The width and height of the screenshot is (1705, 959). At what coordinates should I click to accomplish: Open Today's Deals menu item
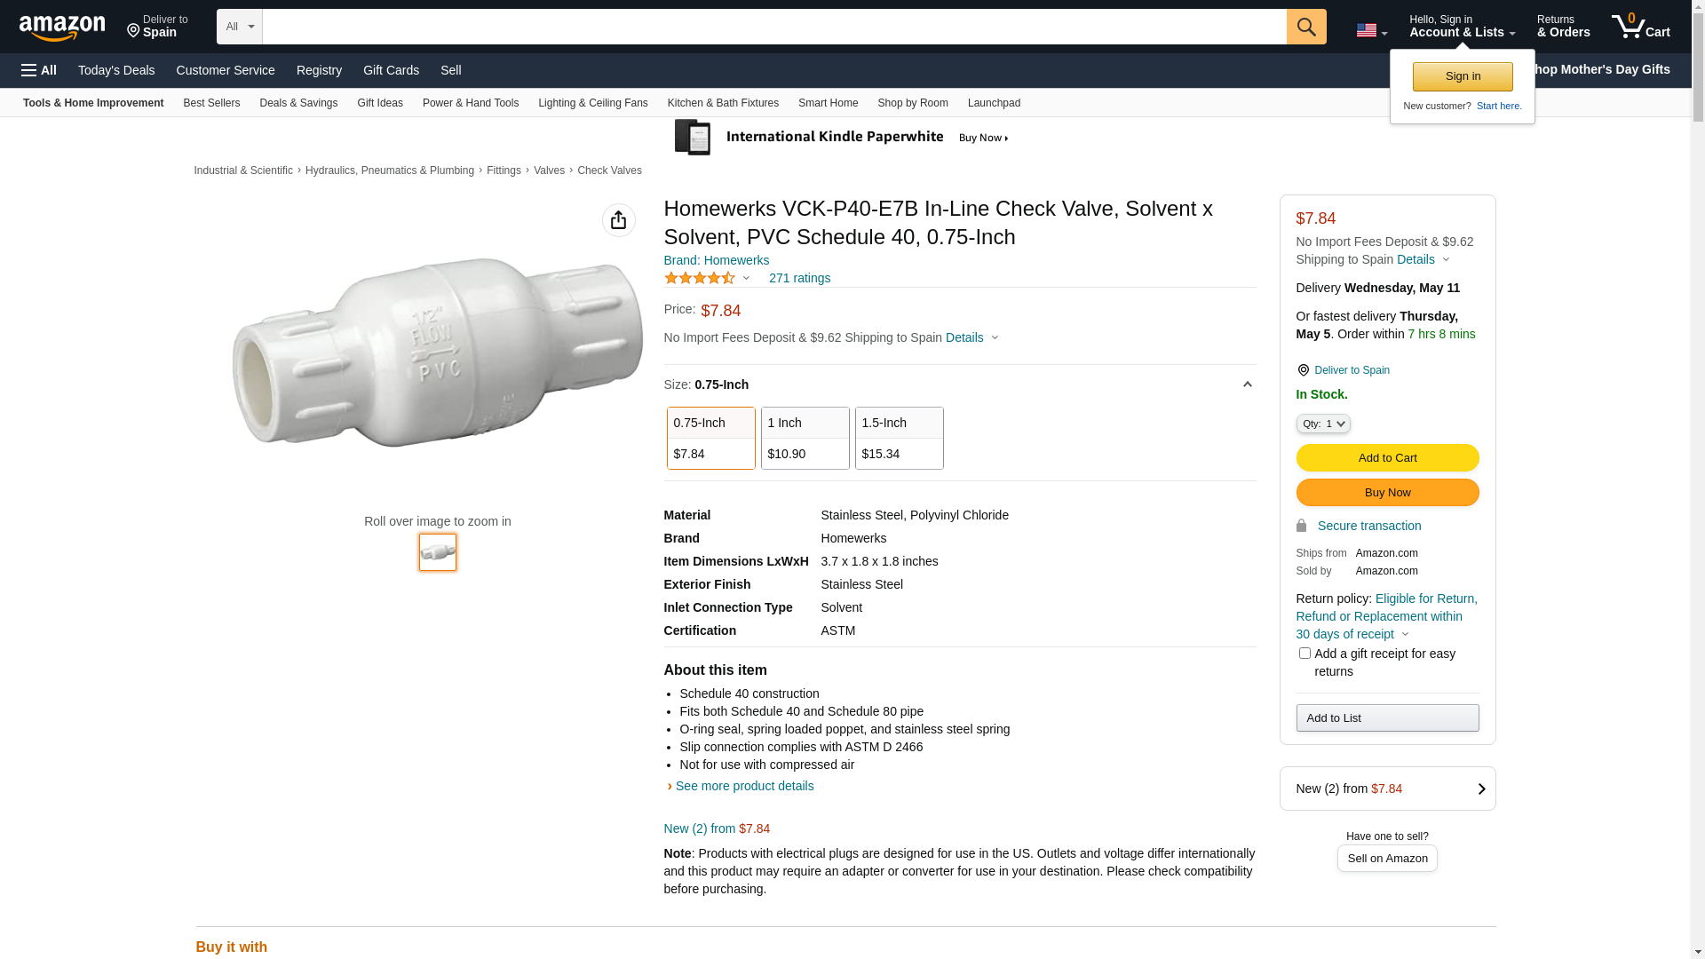point(116,70)
